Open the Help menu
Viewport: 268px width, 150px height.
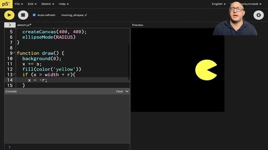pyautogui.click(x=64, y=4)
